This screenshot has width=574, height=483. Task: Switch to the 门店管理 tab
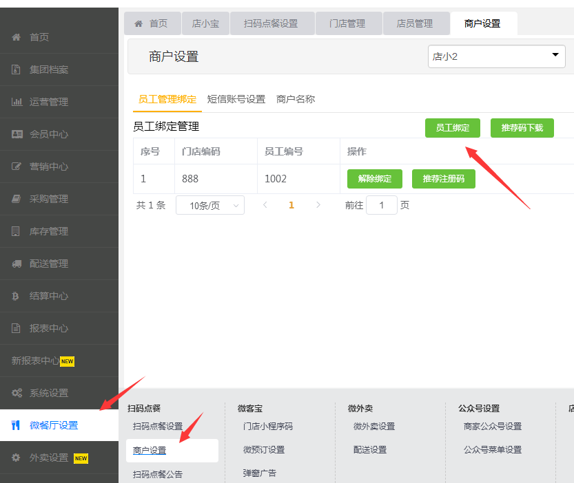coord(349,23)
